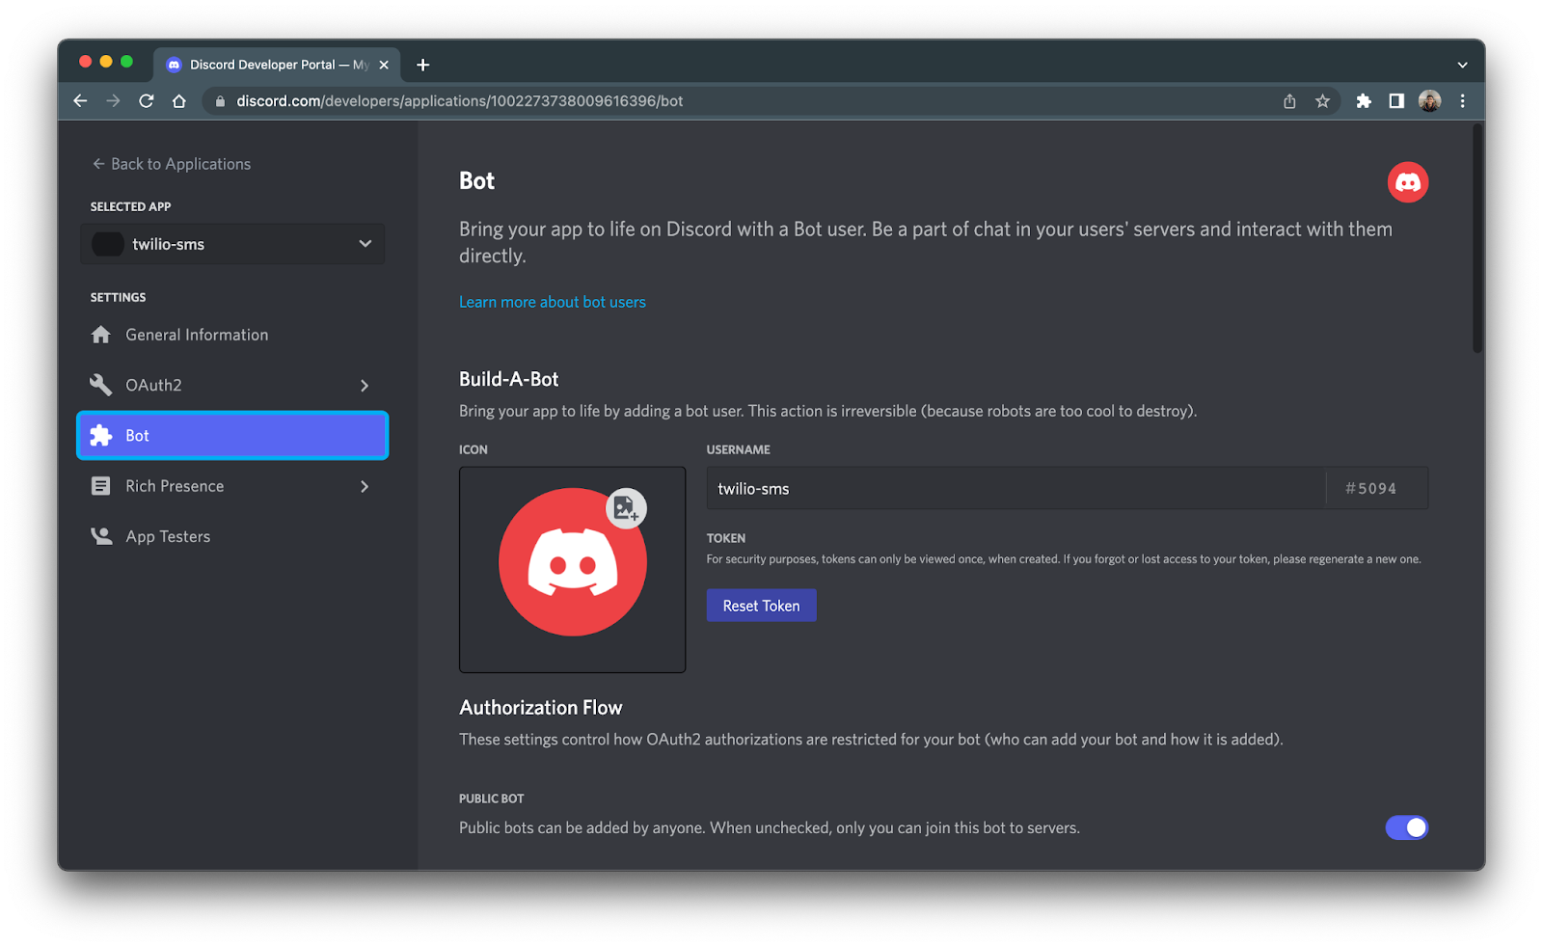Click the TOKEN label
Image resolution: width=1543 pixels, height=947 pixels.
726,538
